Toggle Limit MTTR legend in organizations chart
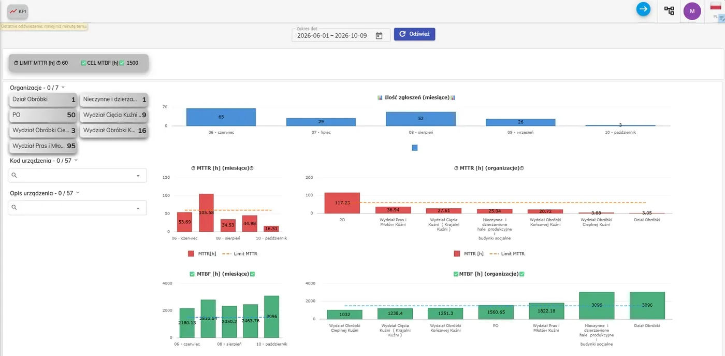 (507, 254)
